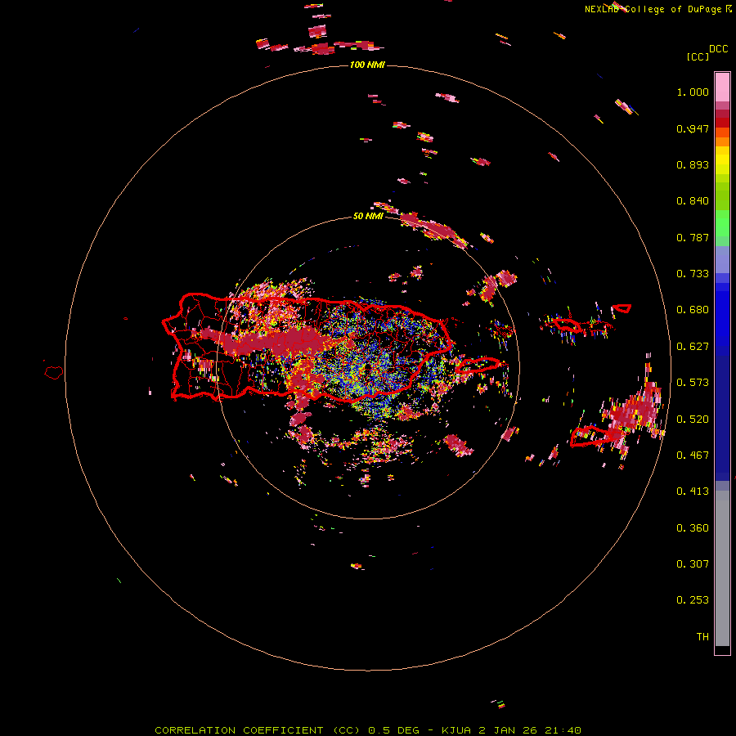Click the KJUA radar site identifier
Screen dimensions: 736x736
tap(458, 730)
